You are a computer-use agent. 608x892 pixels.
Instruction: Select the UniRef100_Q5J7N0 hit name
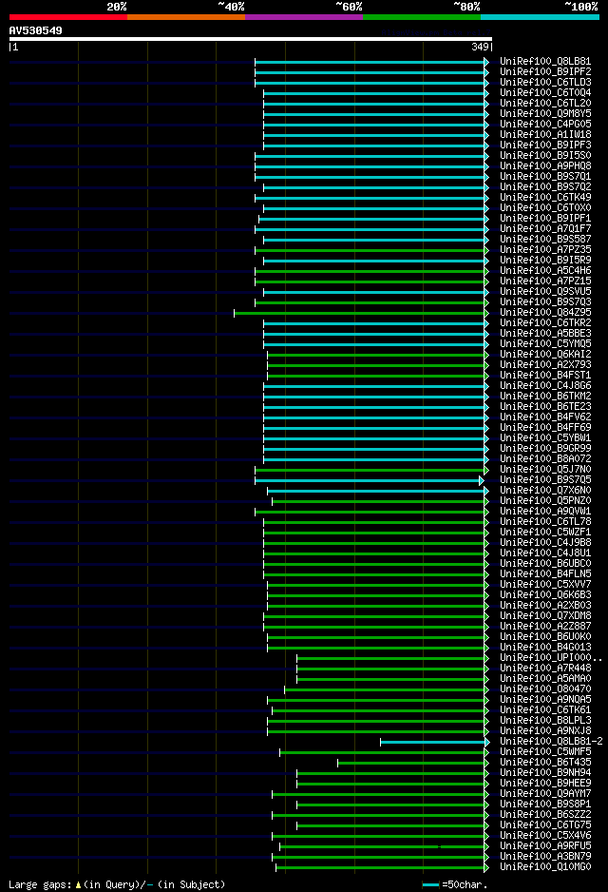point(545,470)
